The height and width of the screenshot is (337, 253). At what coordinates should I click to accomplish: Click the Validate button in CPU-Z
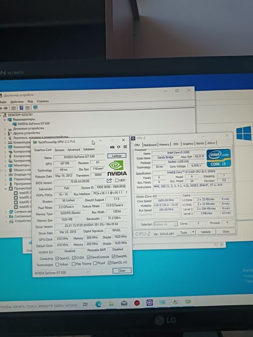point(206,232)
